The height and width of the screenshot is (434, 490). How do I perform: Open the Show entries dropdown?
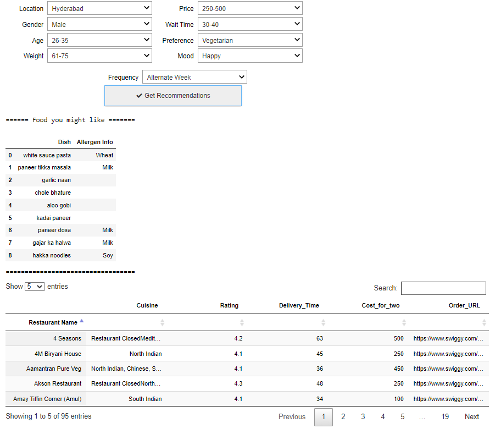pos(35,286)
